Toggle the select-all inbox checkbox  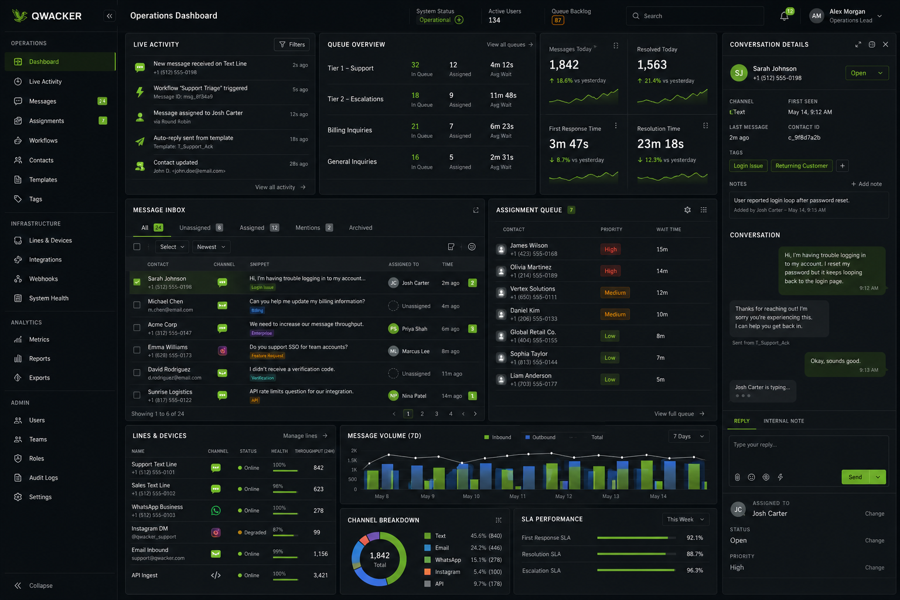pyautogui.click(x=137, y=247)
